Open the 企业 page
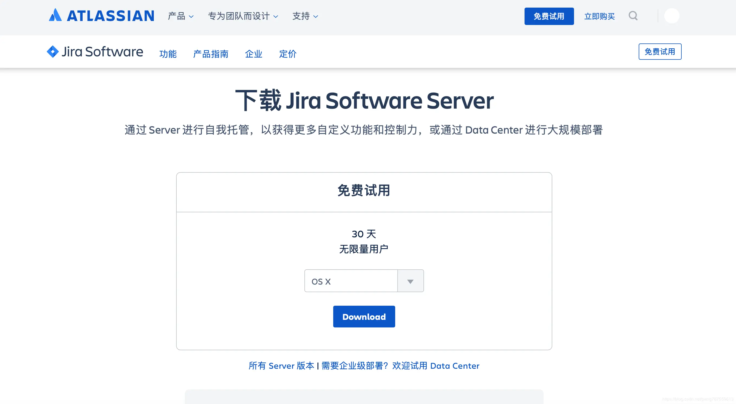The image size is (736, 404). point(253,54)
